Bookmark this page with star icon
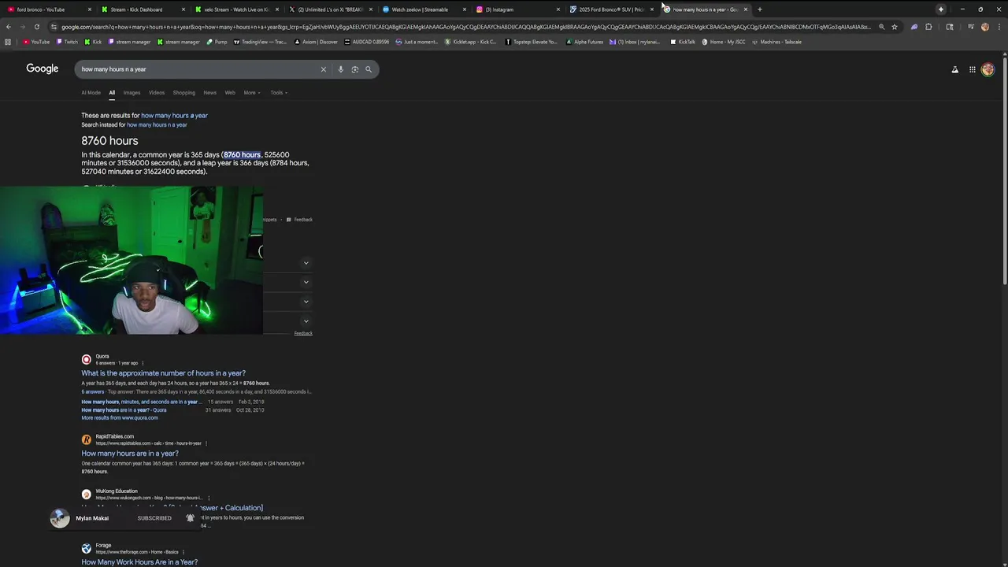The image size is (1008, 567). tap(895, 27)
